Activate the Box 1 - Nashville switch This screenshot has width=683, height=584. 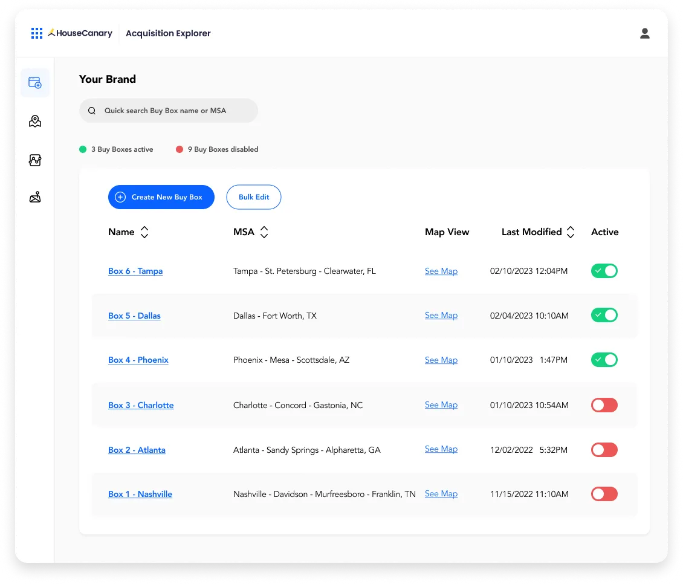tap(604, 494)
